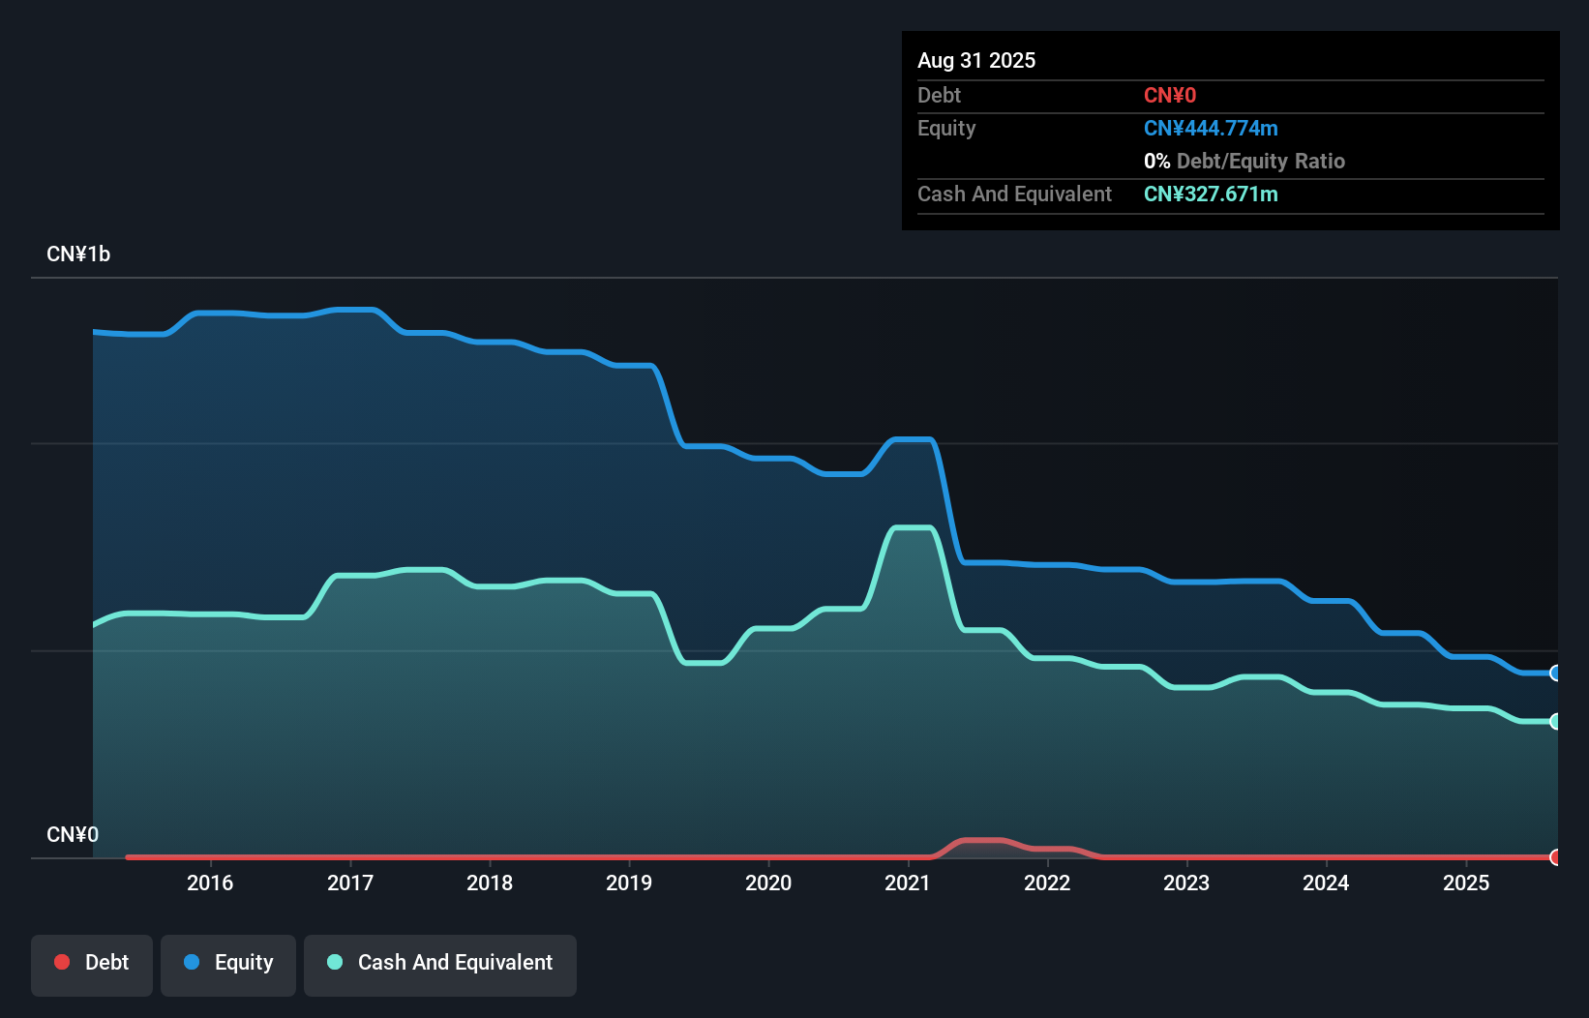1589x1018 pixels.
Task: Click the CN¥0 y-axis label
Action: [x=73, y=835]
